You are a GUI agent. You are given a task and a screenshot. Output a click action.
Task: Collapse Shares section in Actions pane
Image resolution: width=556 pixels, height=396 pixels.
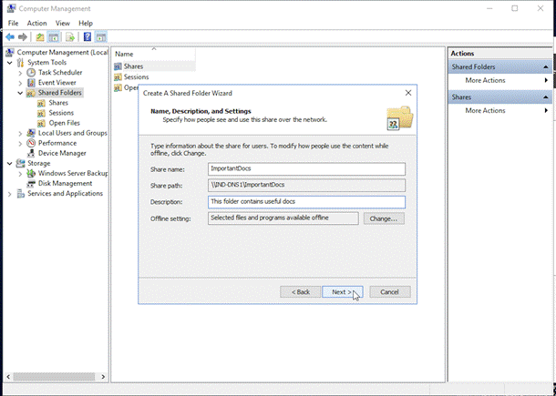pos(545,97)
